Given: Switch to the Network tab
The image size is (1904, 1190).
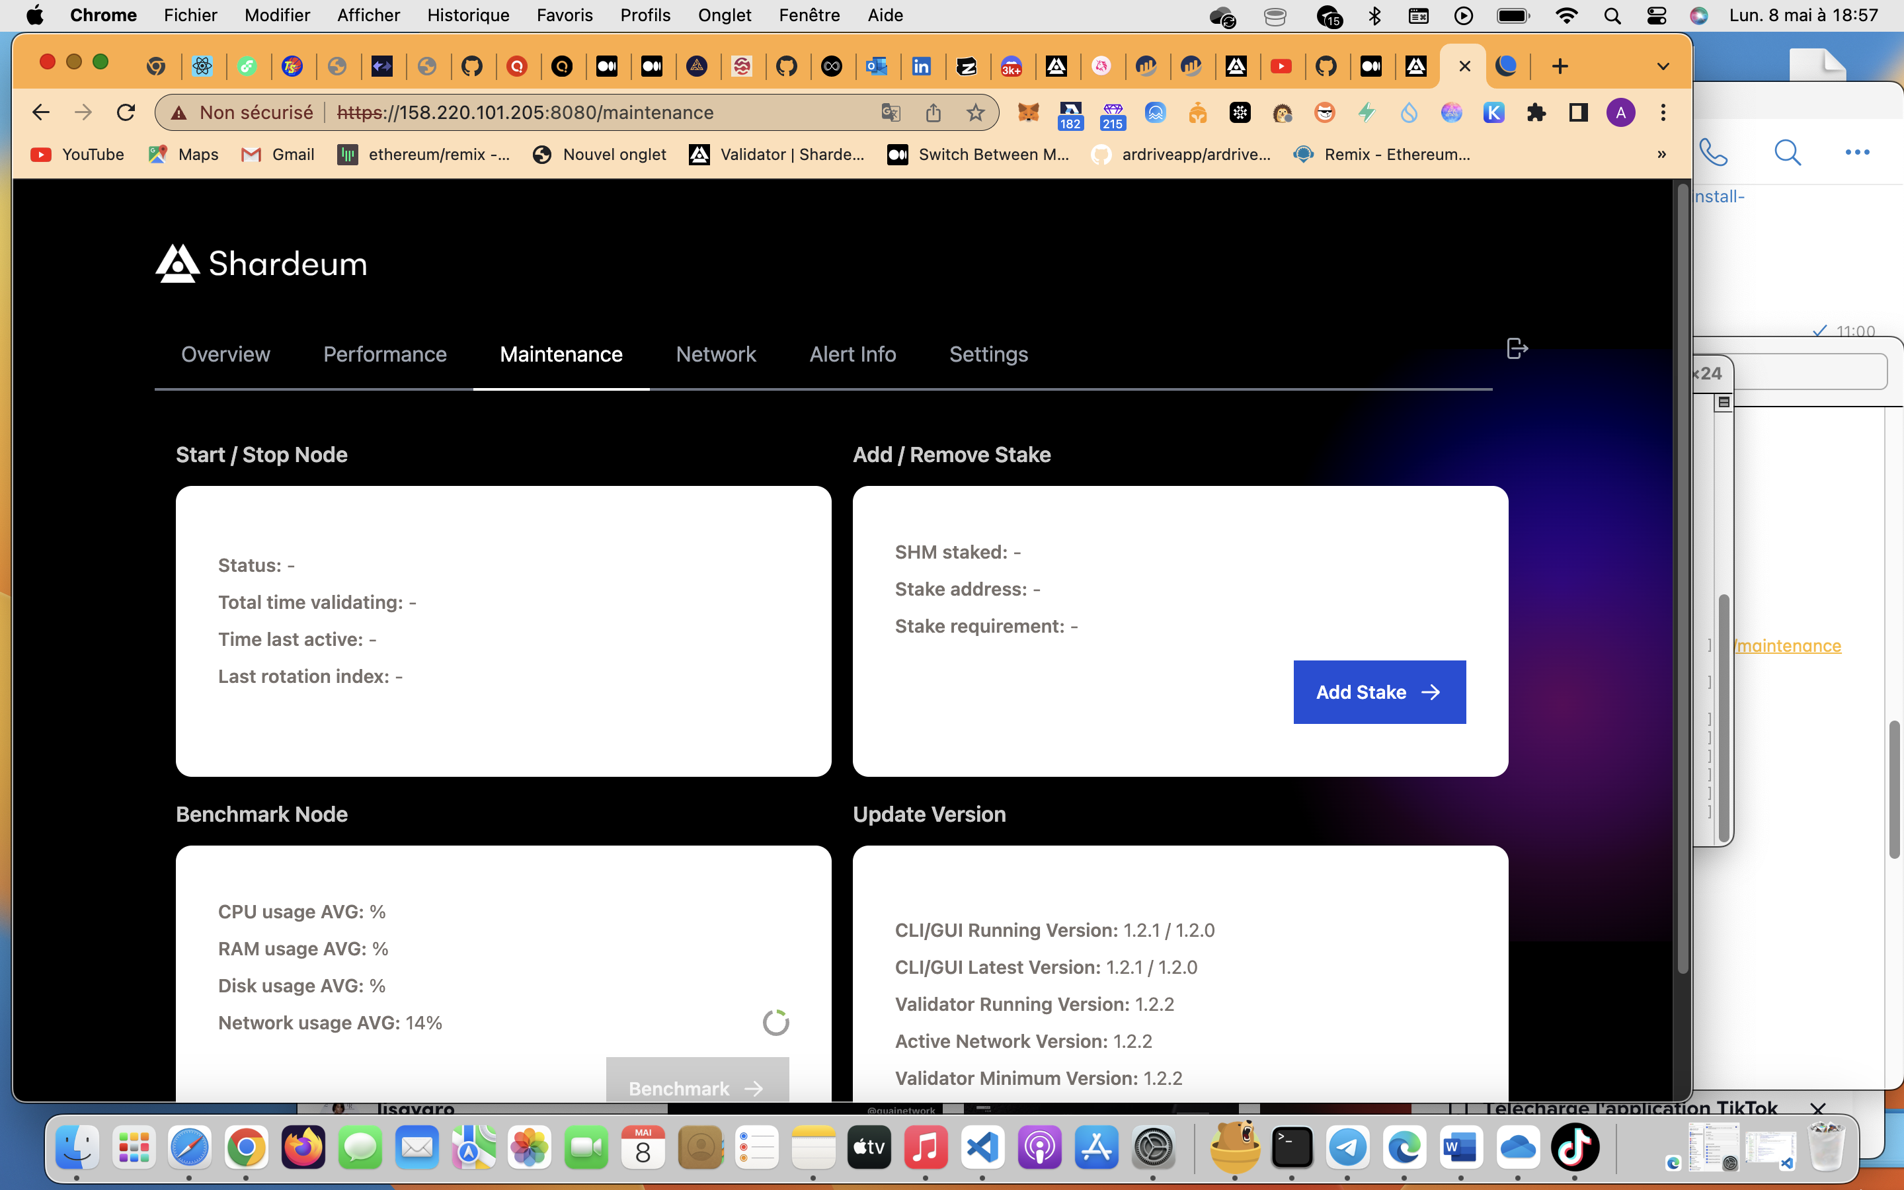Looking at the screenshot, I should [715, 354].
